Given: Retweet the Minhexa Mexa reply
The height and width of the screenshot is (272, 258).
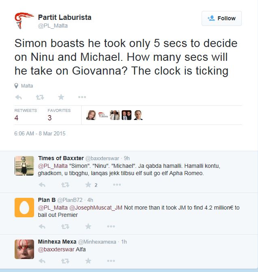Looking at the screenshot, I should (x=64, y=261).
